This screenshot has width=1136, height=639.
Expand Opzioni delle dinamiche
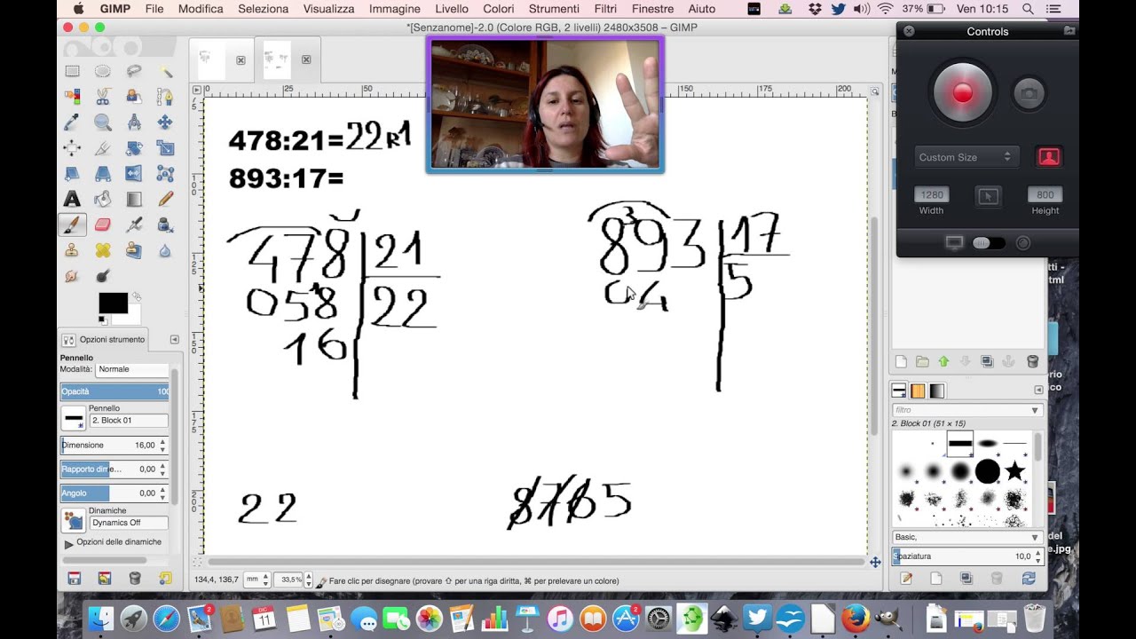coord(69,543)
